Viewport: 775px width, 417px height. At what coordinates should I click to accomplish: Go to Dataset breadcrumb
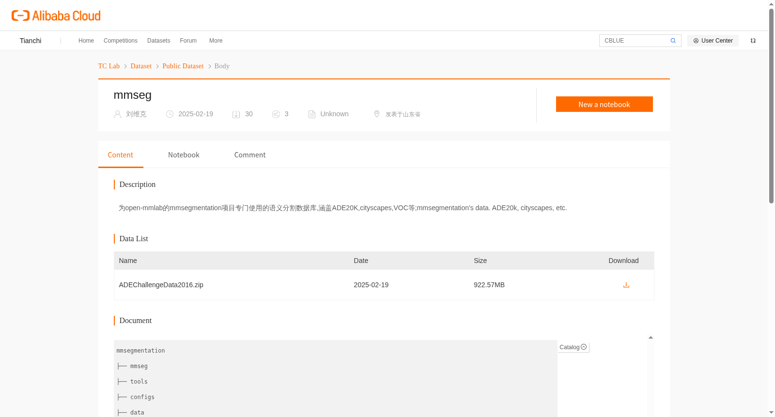tap(141, 66)
